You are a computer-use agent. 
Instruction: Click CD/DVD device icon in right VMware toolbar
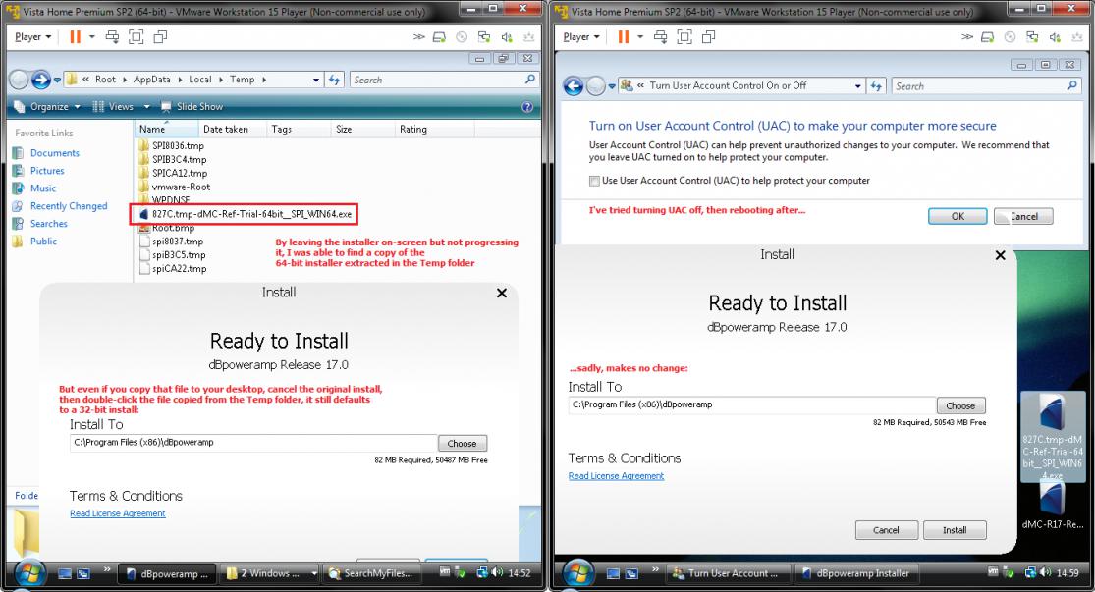tap(1010, 37)
